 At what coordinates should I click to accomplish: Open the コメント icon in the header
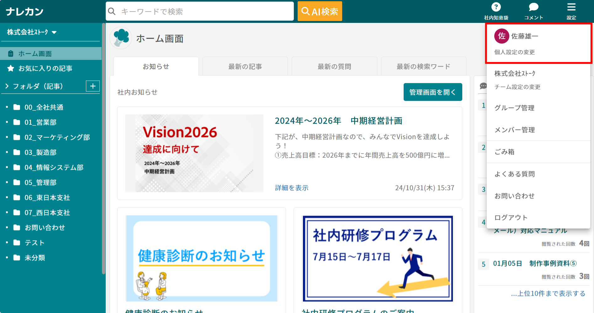533,8
